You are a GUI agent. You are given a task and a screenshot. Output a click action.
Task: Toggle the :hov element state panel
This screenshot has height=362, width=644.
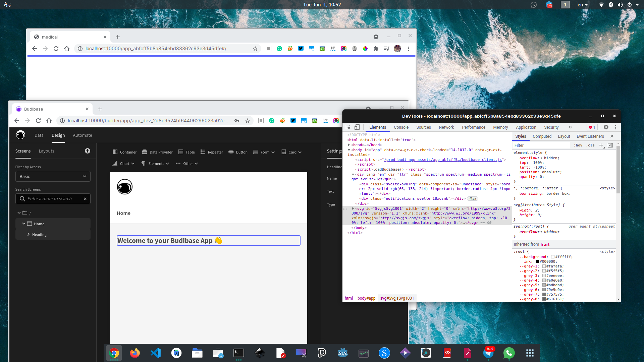(x=578, y=145)
